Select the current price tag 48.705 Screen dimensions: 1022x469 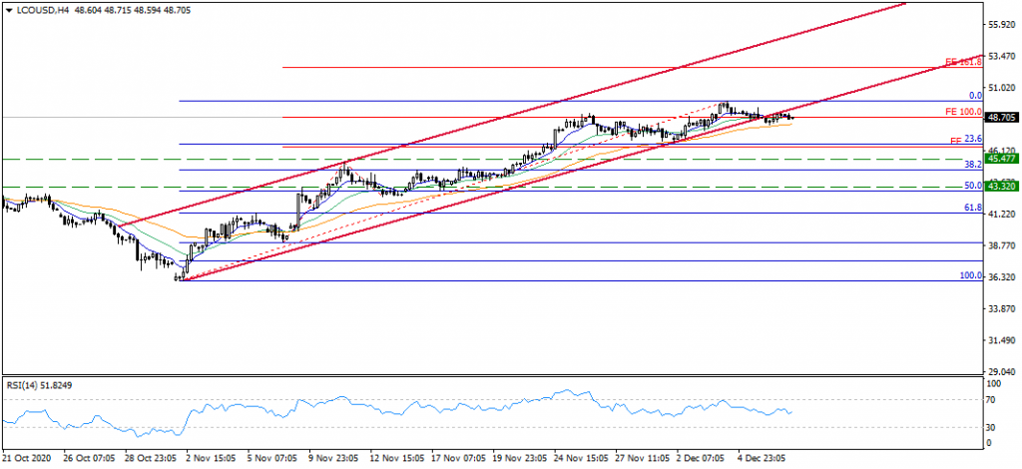pyautogui.click(x=1001, y=117)
